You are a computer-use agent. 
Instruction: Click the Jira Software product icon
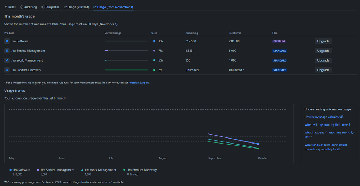(7, 41)
